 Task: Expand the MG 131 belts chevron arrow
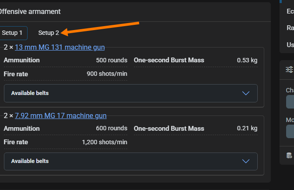click(246, 93)
